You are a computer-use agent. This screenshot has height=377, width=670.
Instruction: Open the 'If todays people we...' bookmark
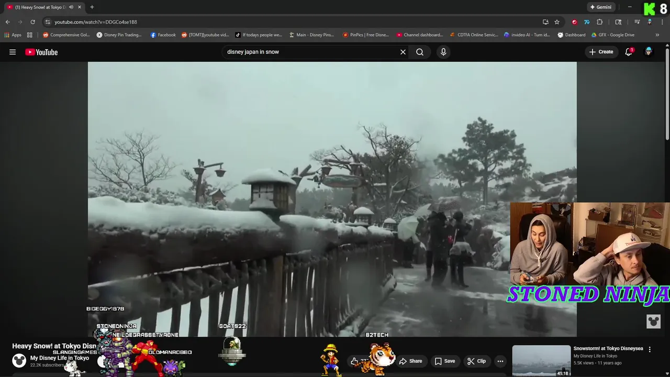pos(258,35)
